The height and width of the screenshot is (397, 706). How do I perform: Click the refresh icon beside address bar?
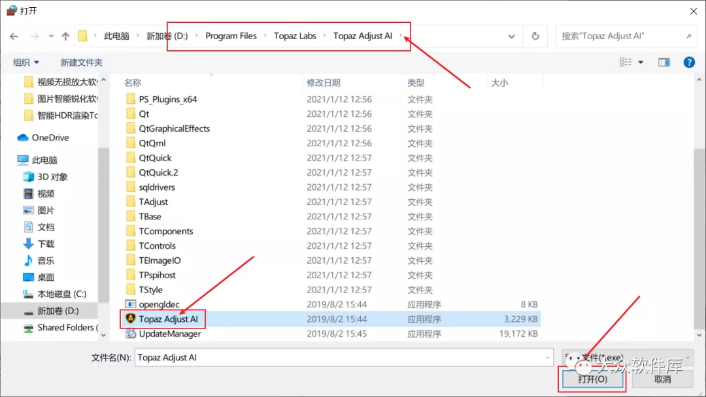pos(535,37)
